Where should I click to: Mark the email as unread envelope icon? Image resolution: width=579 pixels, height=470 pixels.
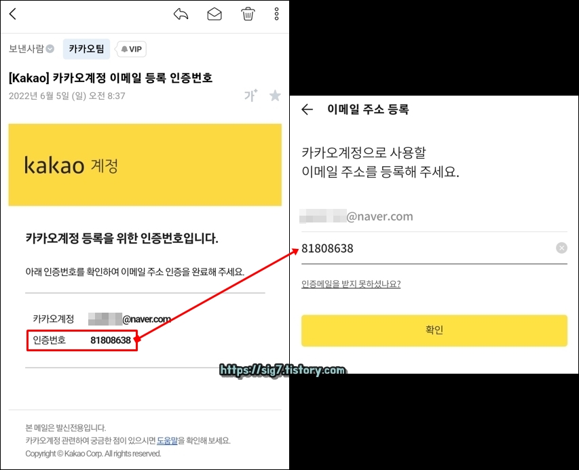214,14
